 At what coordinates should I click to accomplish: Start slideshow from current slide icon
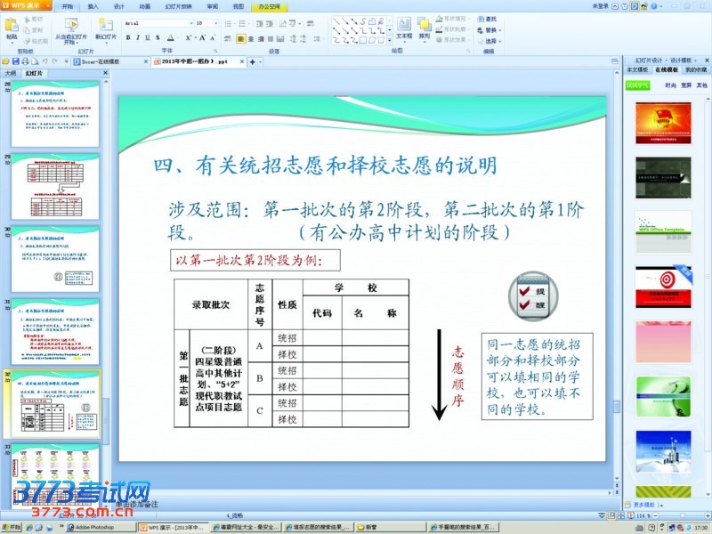[x=71, y=26]
